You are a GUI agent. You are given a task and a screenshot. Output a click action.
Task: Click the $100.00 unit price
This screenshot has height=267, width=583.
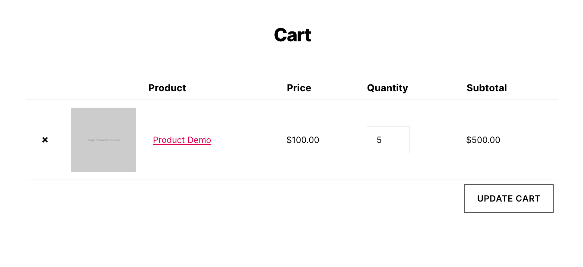click(303, 140)
